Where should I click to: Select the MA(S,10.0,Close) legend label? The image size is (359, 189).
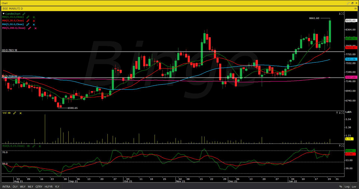coord(13,17)
